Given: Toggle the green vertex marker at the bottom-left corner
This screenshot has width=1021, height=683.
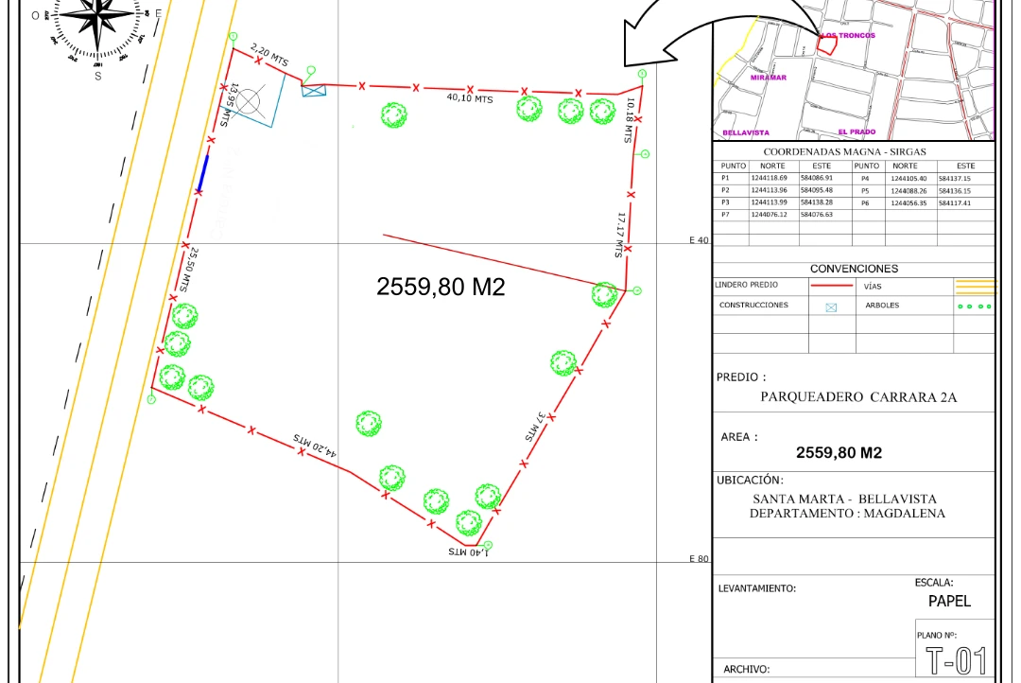Looking at the screenshot, I should pyautogui.click(x=151, y=400).
